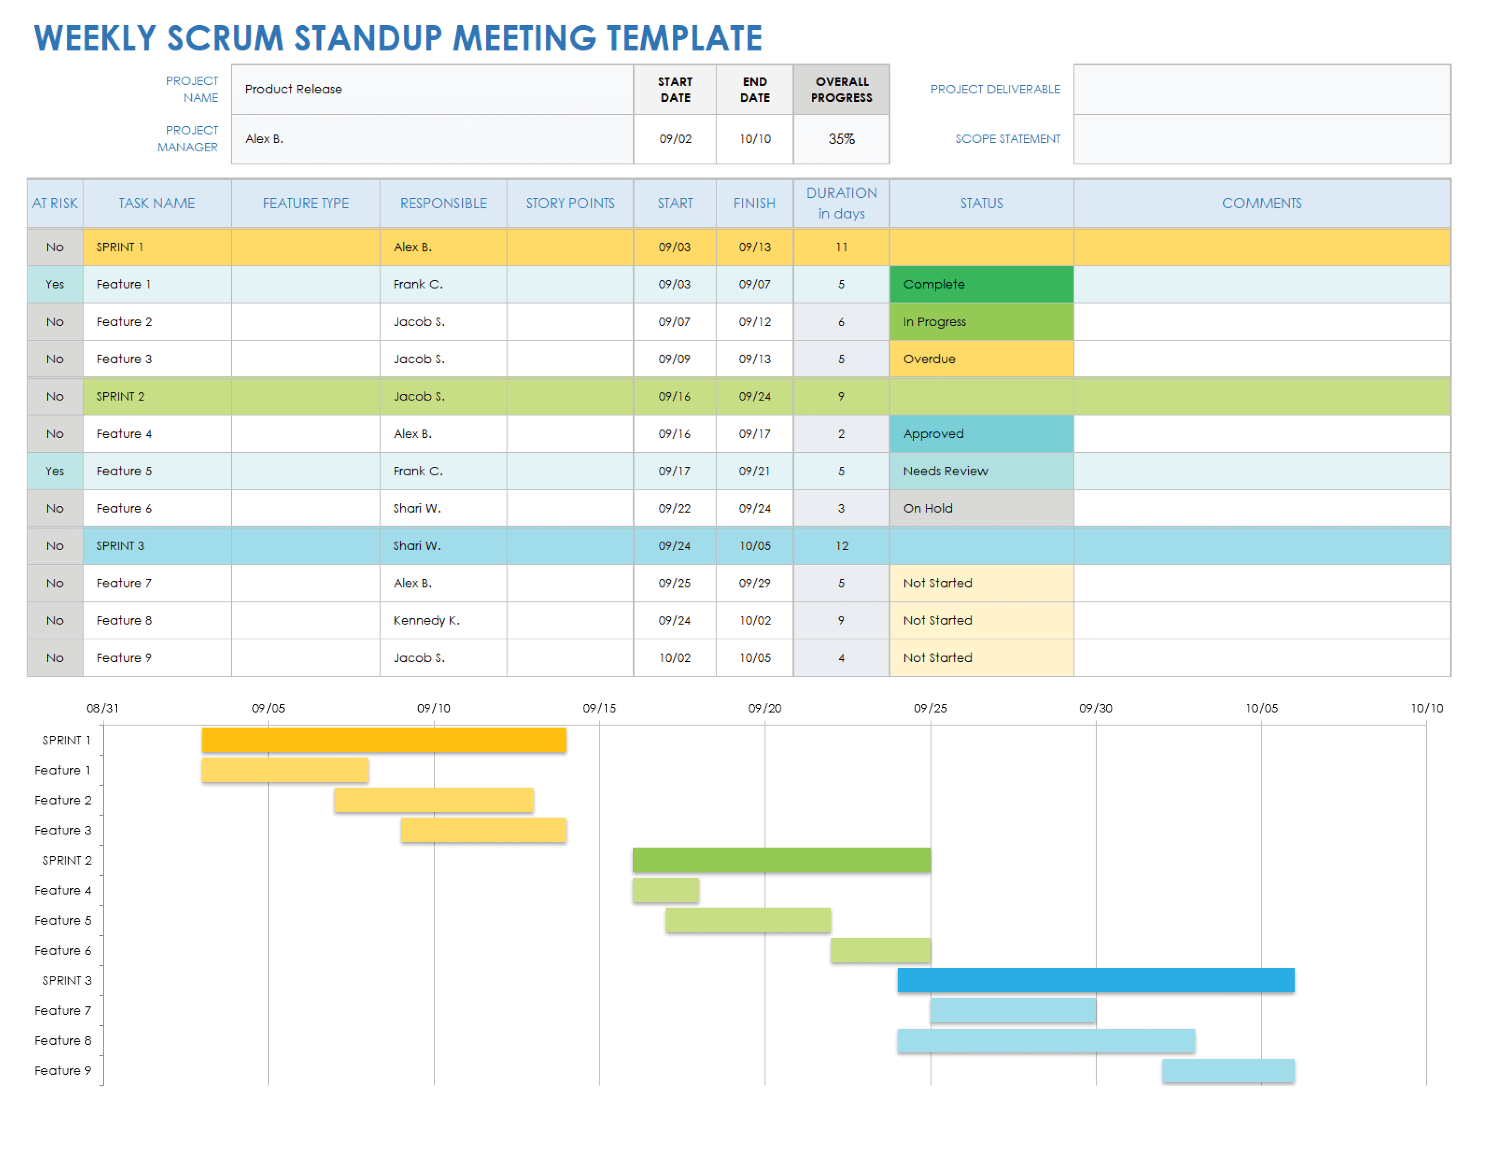
Task: Click the RESPONSIBLE column header
Action: point(443,204)
